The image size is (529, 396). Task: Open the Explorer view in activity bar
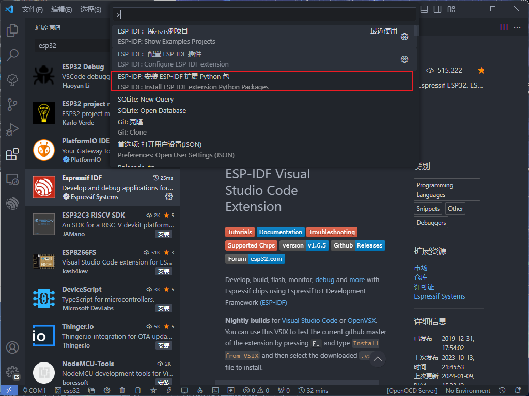pos(12,30)
